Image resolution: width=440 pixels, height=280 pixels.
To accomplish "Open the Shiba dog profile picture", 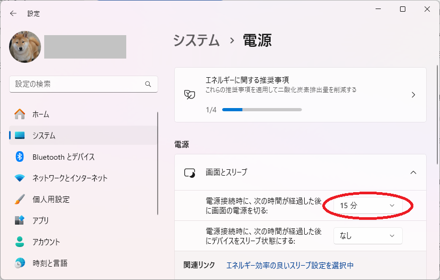I will [25, 47].
